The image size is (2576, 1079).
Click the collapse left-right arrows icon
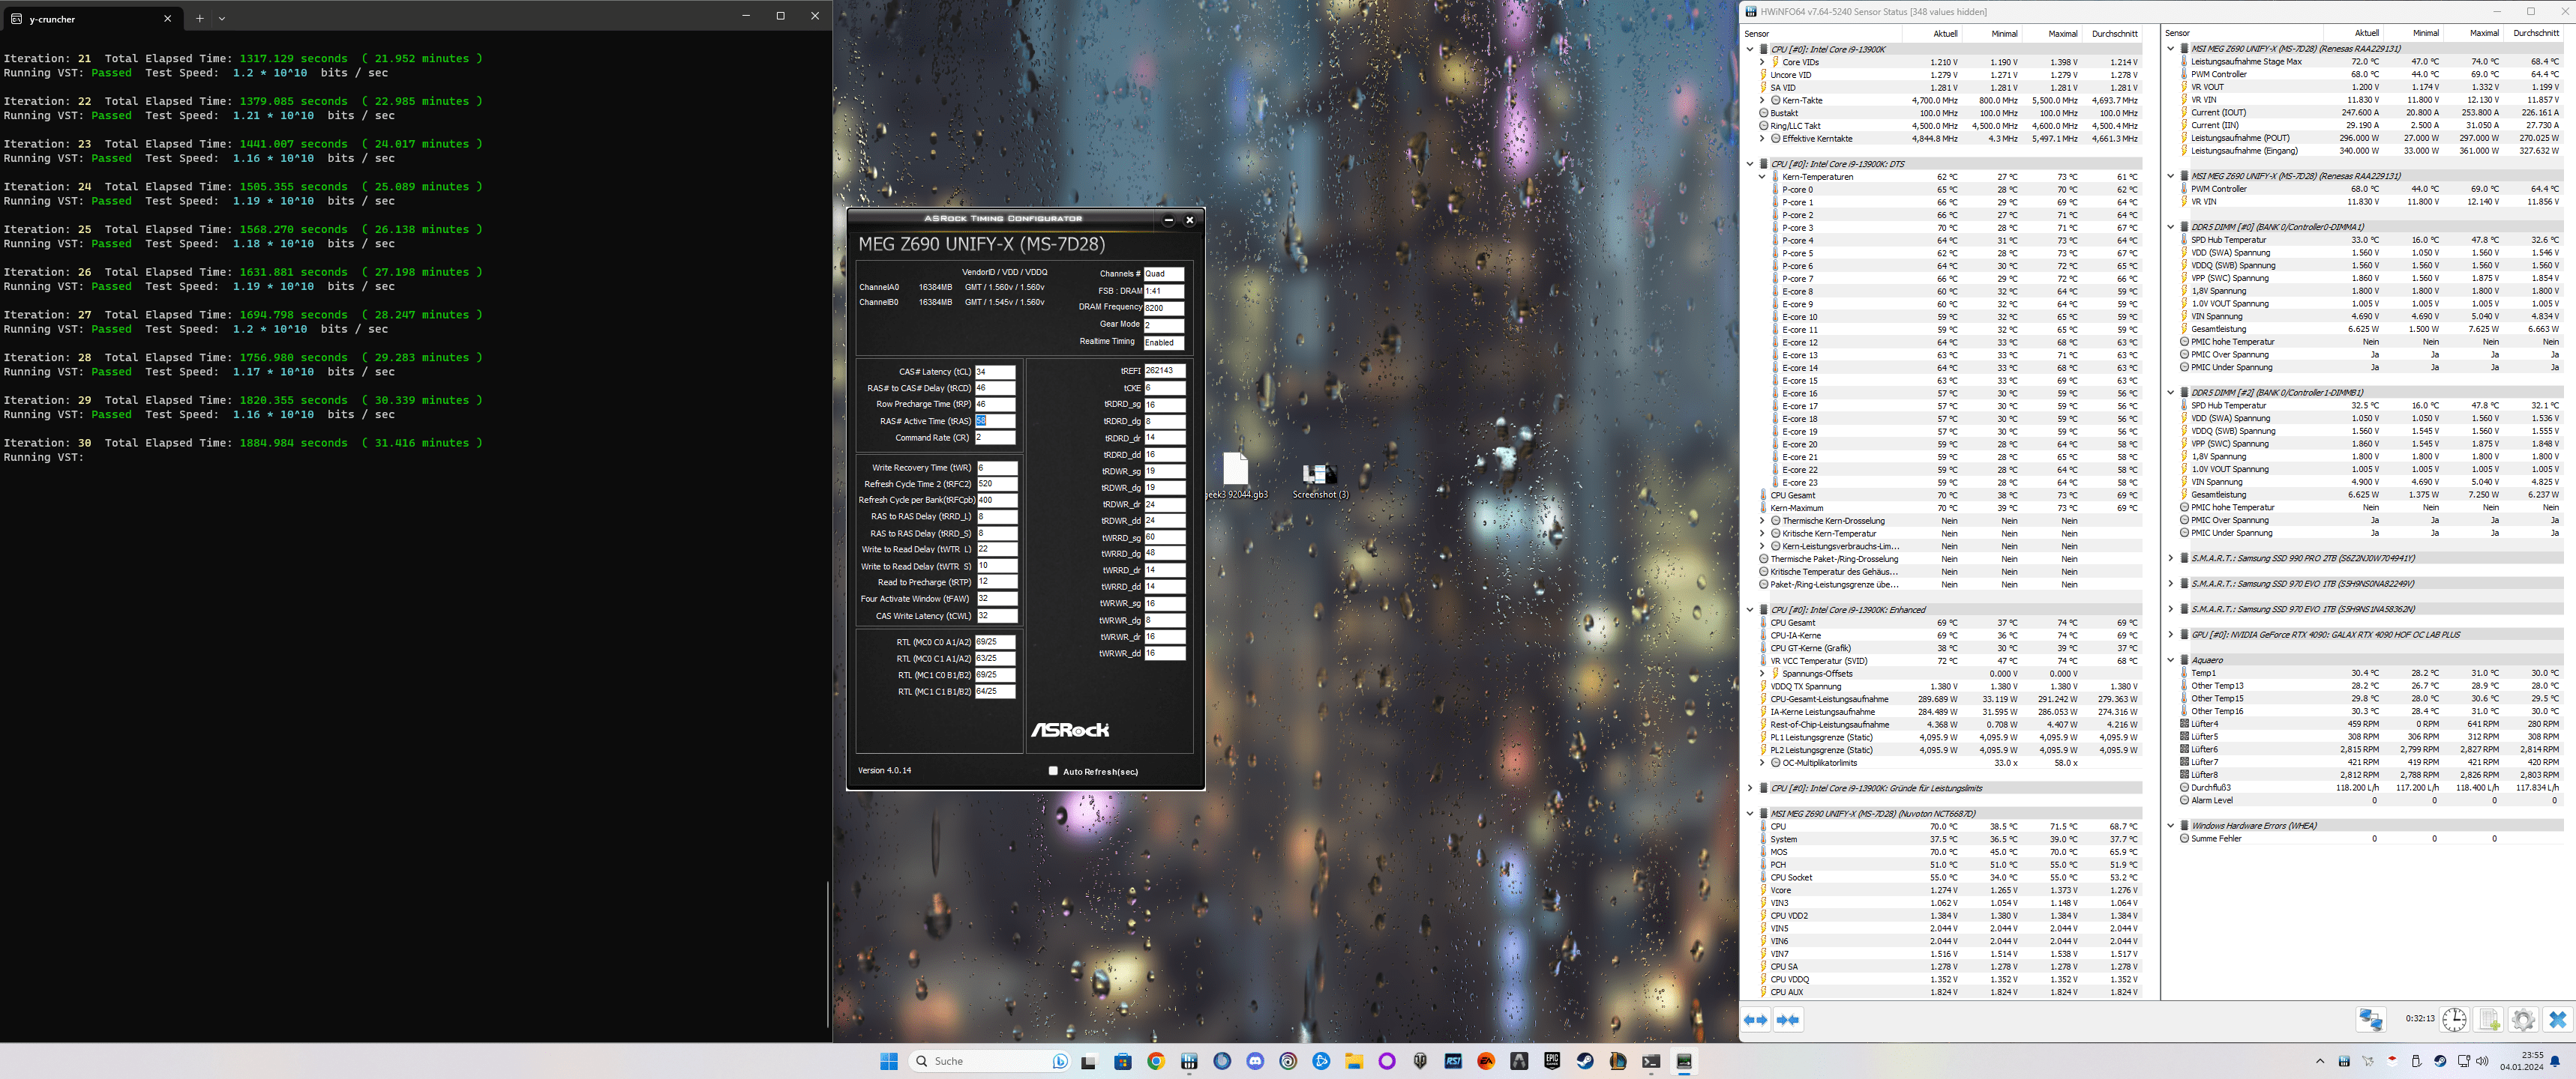coord(1788,1019)
